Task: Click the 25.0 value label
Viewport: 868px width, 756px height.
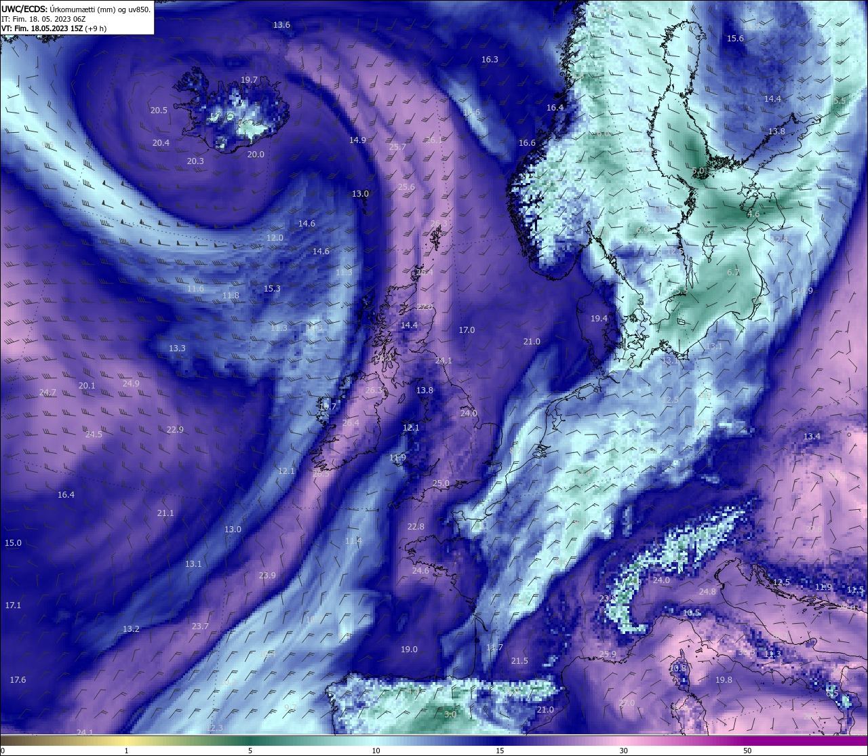Action: [441, 483]
